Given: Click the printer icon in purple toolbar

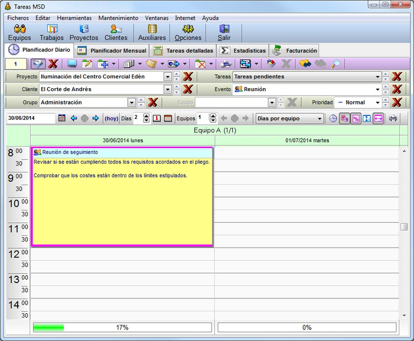Looking at the screenshot, I should 226,64.
